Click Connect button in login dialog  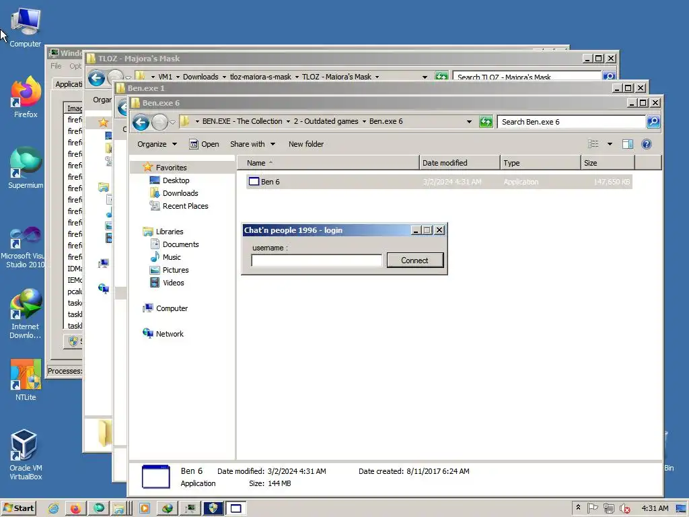(x=414, y=261)
